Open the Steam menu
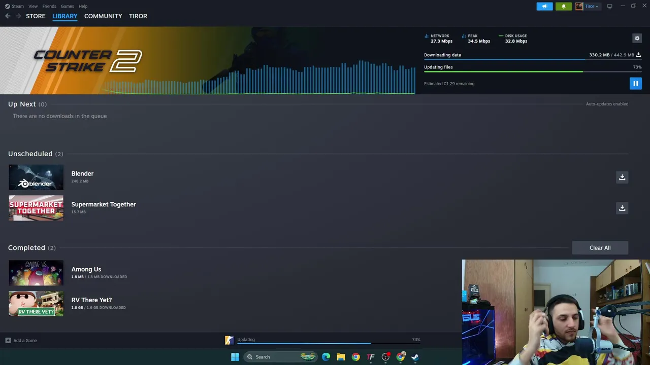The width and height of the screenshot is (650, 365). (18, 6)
